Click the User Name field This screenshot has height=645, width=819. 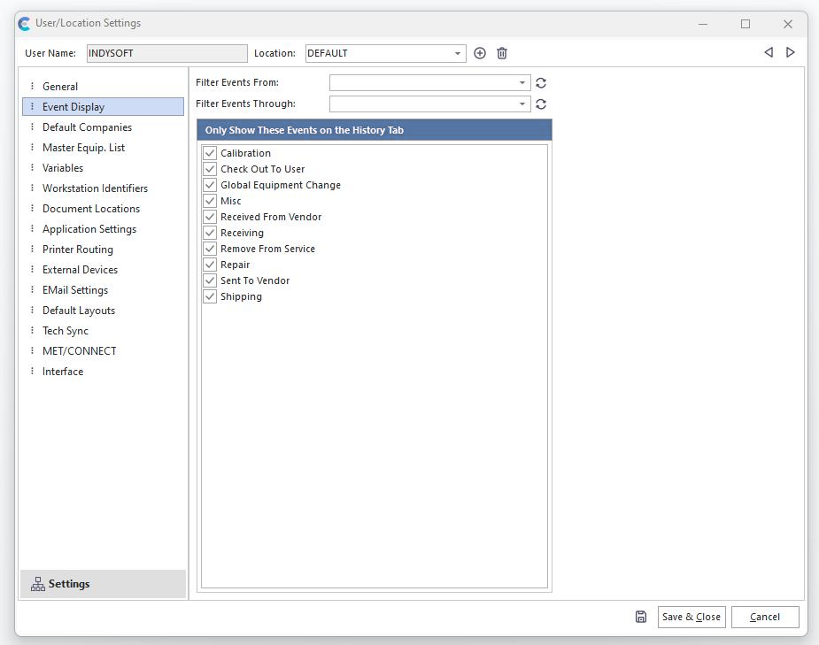click(167, 53)
